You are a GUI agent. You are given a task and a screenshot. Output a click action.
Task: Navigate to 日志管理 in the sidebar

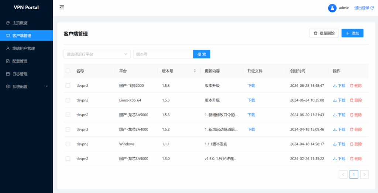click(20, 74)
